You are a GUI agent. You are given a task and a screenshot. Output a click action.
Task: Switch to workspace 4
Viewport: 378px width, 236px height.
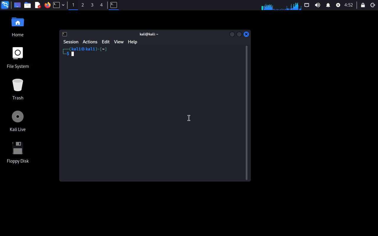point(101,5)
